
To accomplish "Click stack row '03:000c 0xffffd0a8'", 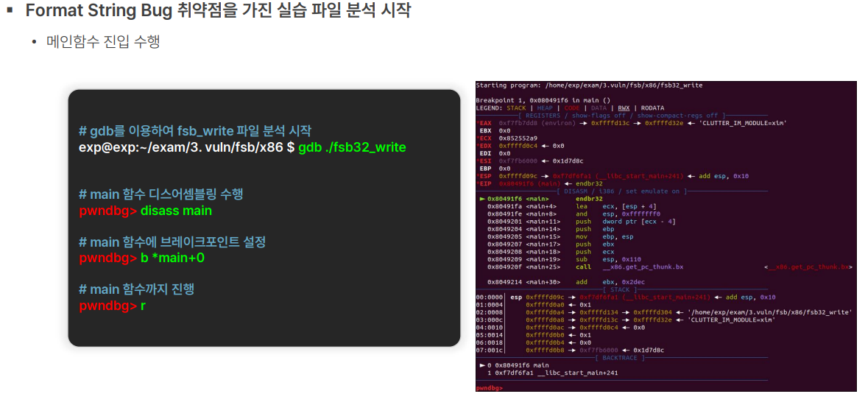I will tap(626, 320).
